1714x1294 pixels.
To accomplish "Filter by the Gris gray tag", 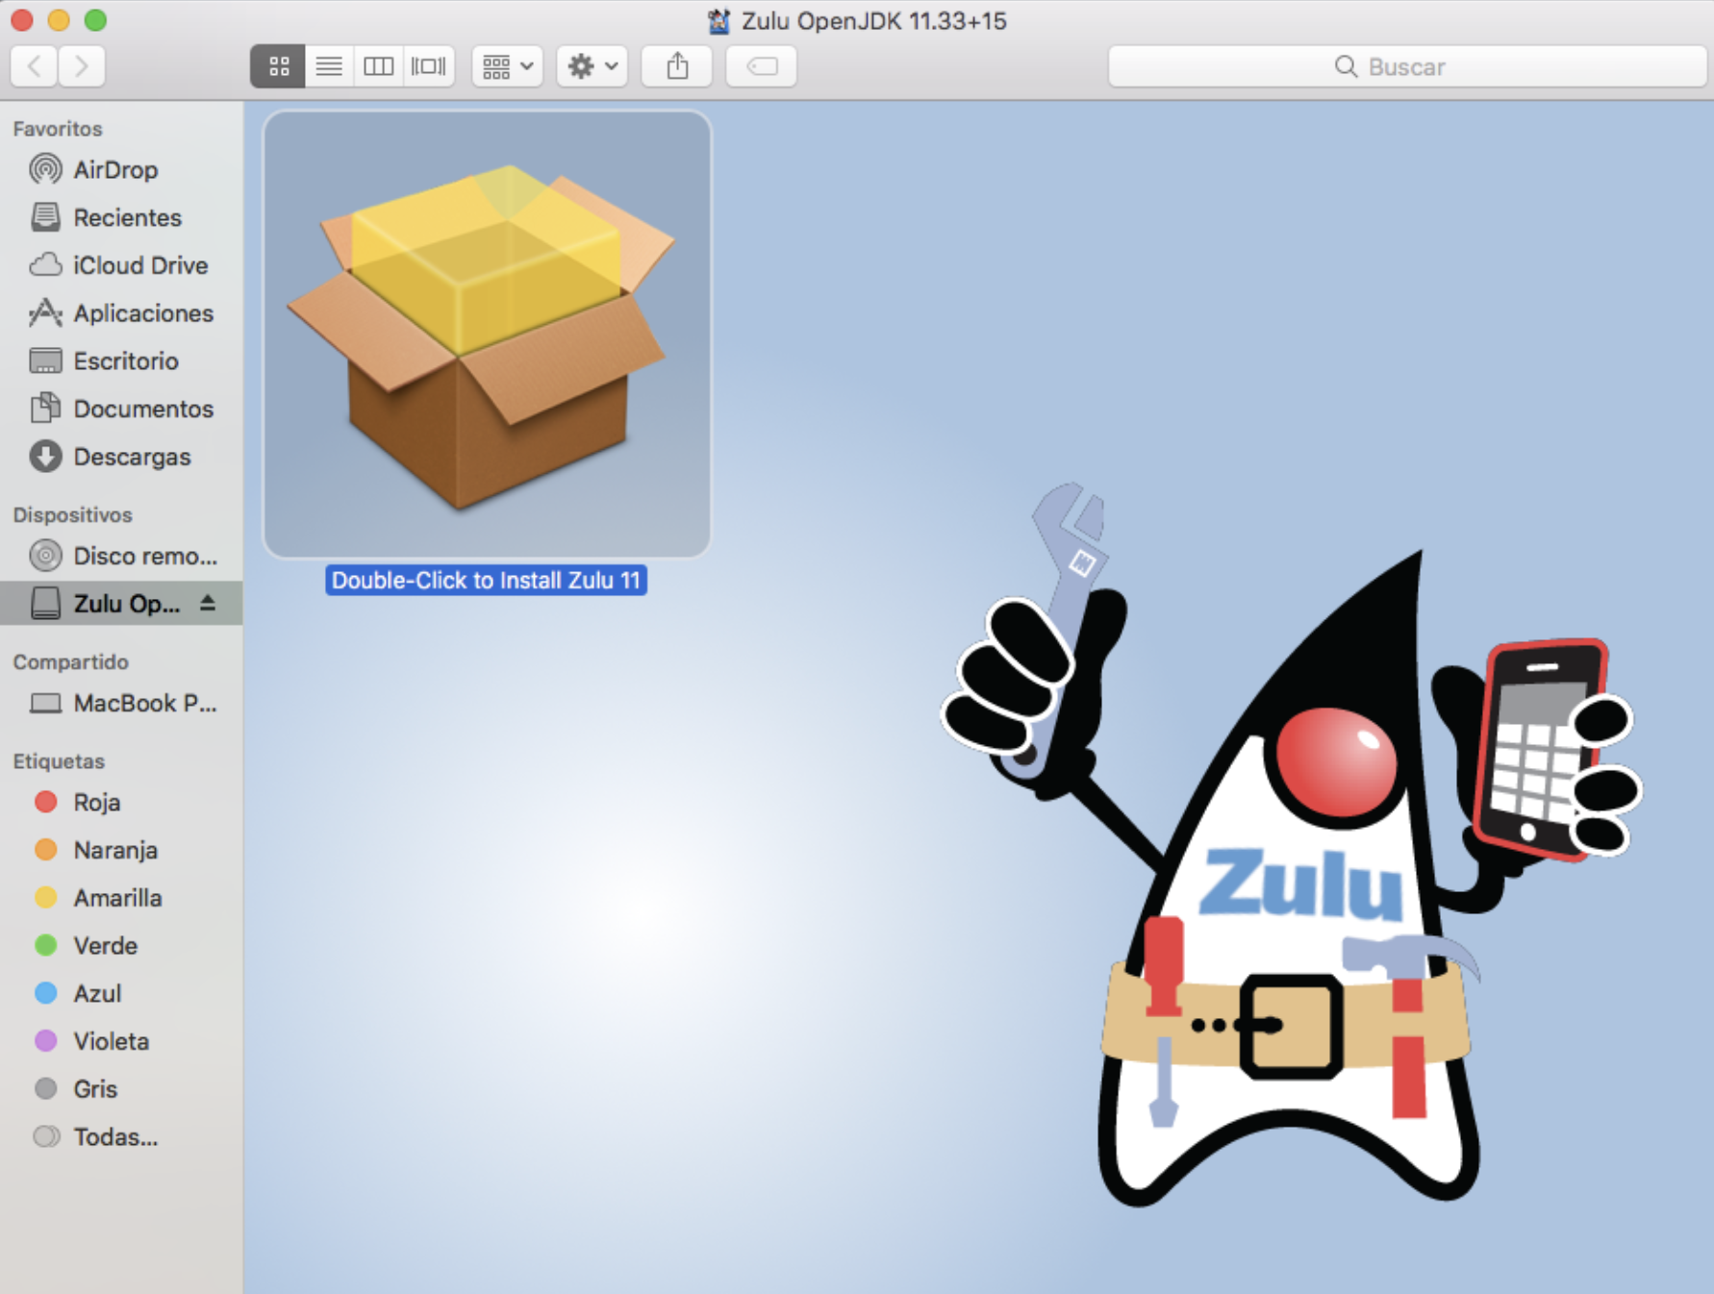I will pos(121,1089).
